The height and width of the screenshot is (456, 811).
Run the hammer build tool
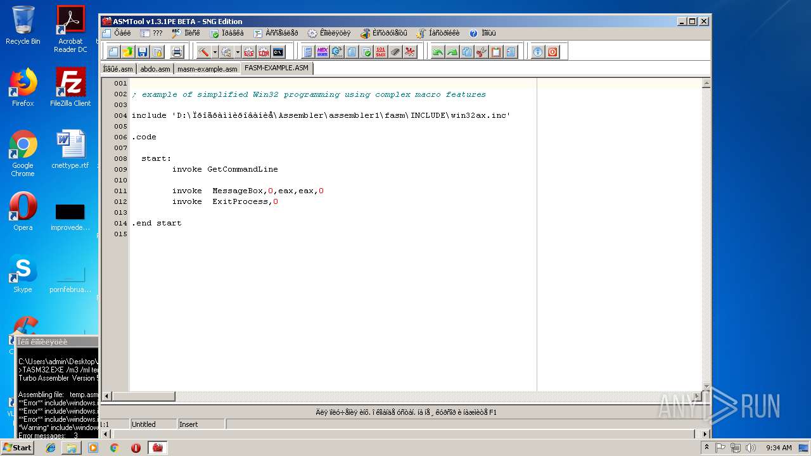[x=203, y=52]
